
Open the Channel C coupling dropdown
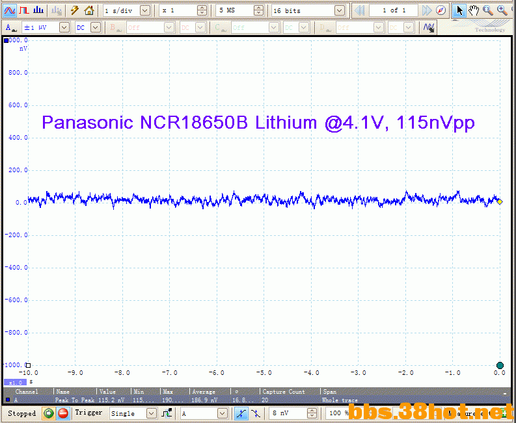click(x=303, y=27)
